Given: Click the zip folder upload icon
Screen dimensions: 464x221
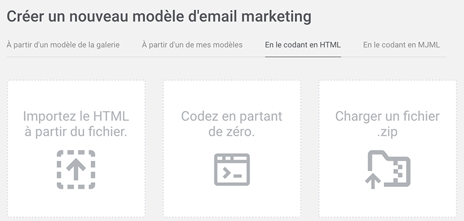Looking at the screenshot, I should 387,170.
